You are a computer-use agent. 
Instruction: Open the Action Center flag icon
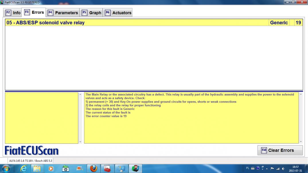point(272,168)
